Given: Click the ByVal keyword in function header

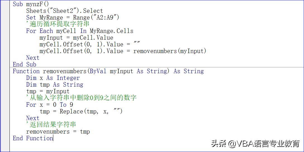Looking at the screenshot, I should [x=98, y=71].
